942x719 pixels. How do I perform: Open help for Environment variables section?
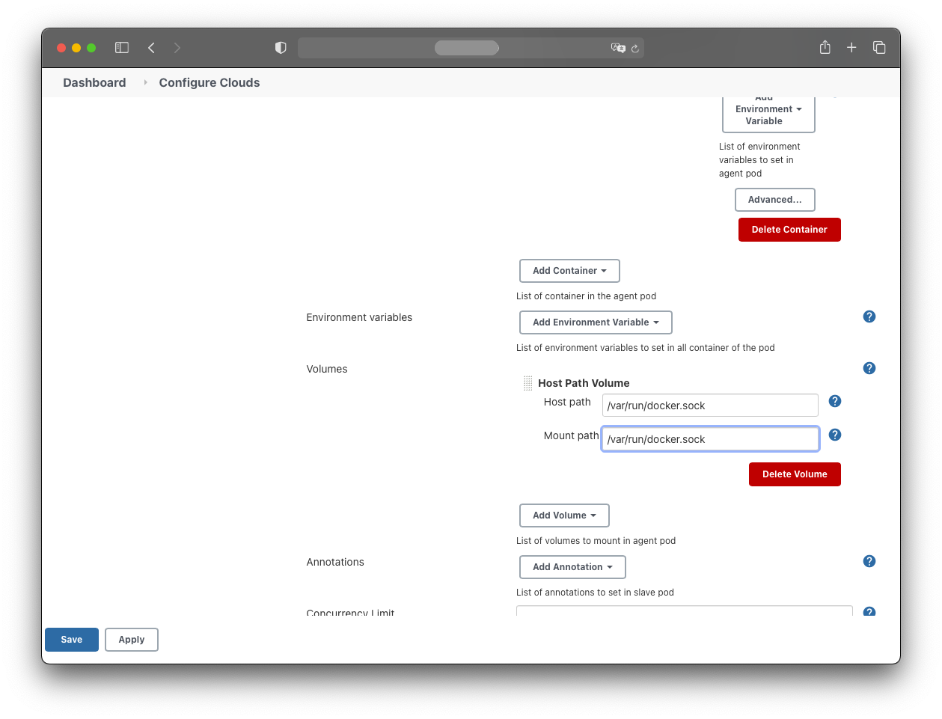[869, 316]
